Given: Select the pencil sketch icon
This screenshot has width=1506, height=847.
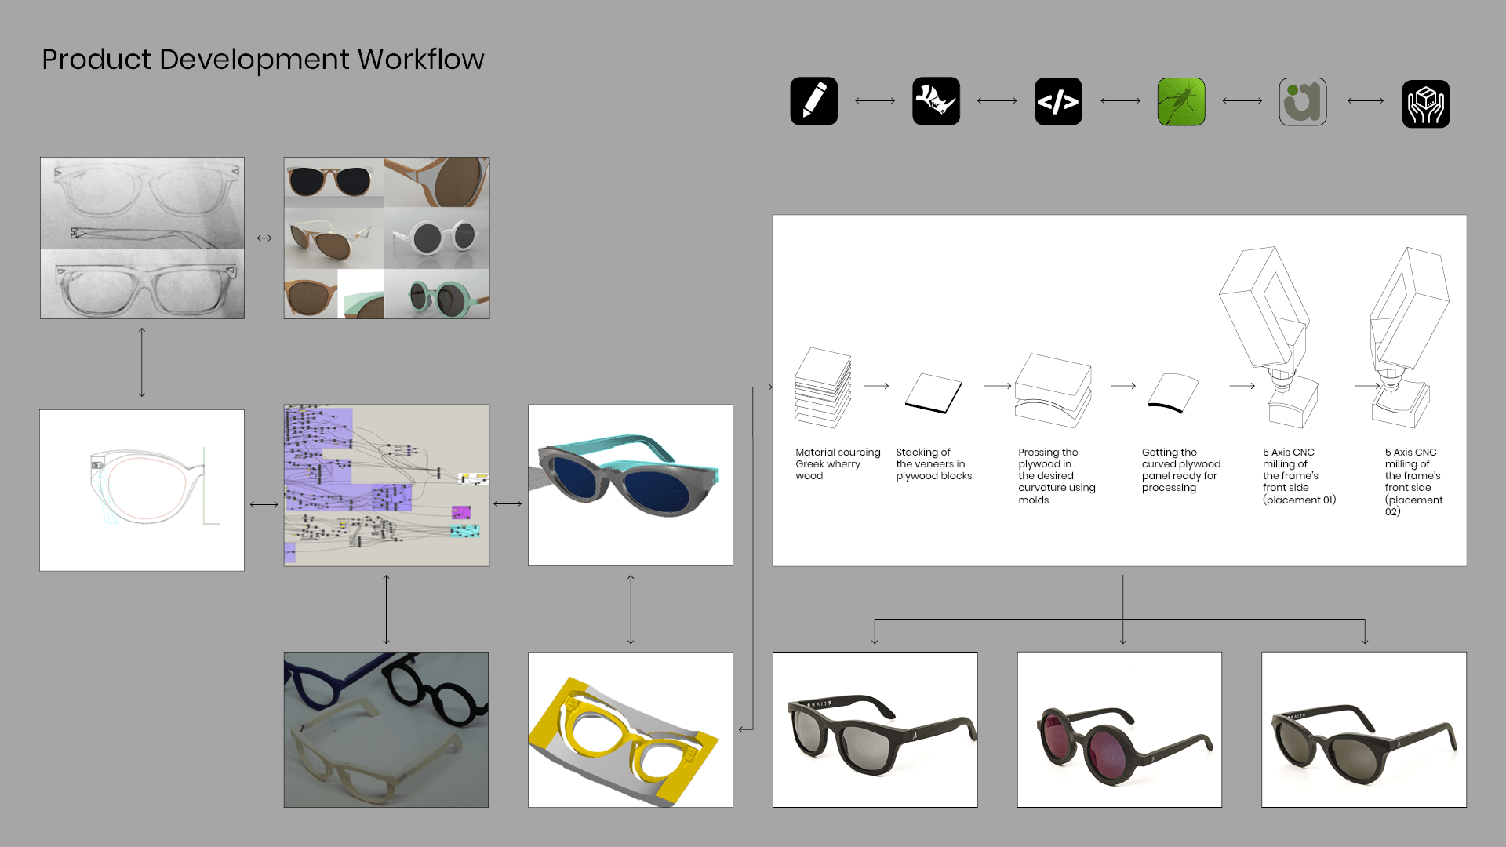Looking at the screenshot, I should (x=813, y=100).
